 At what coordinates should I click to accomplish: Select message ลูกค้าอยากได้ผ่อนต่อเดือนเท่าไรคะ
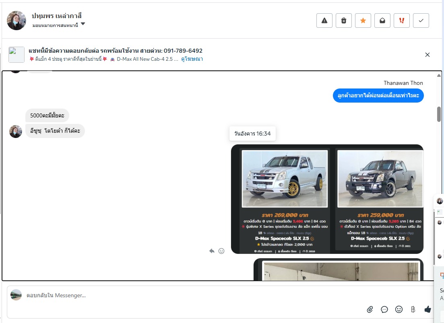(x=378, y=95)
